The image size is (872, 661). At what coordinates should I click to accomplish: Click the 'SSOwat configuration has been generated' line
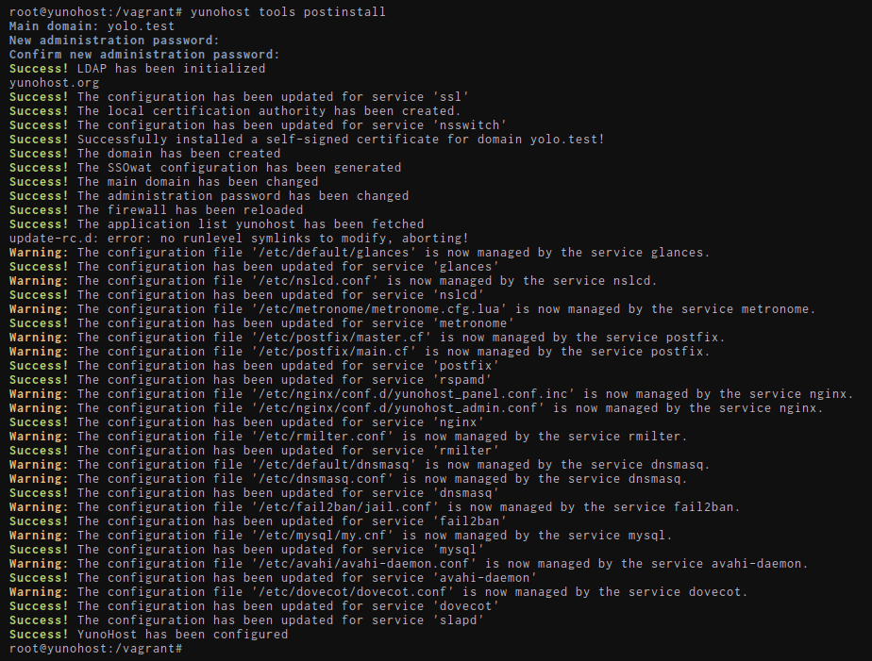tap(239, 167)
